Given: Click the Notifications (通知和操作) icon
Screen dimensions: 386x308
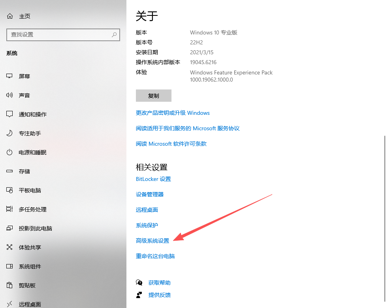Looking at the screenshot, I should click(x=9, y=114).
